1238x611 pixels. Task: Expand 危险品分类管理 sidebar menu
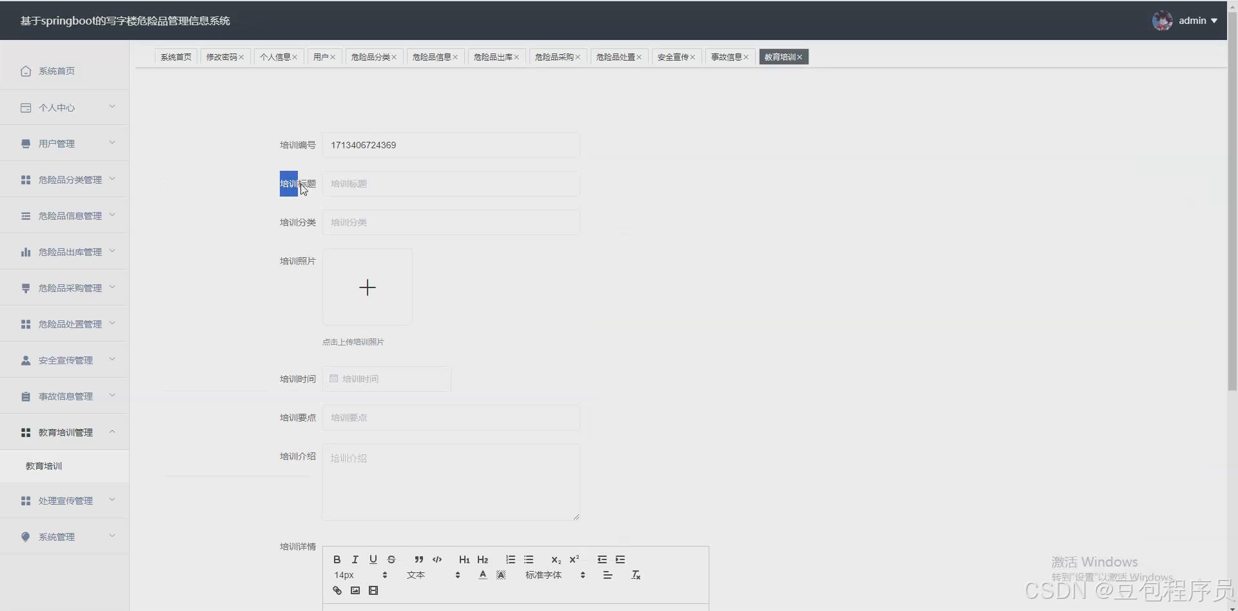(x=64, y=179)
